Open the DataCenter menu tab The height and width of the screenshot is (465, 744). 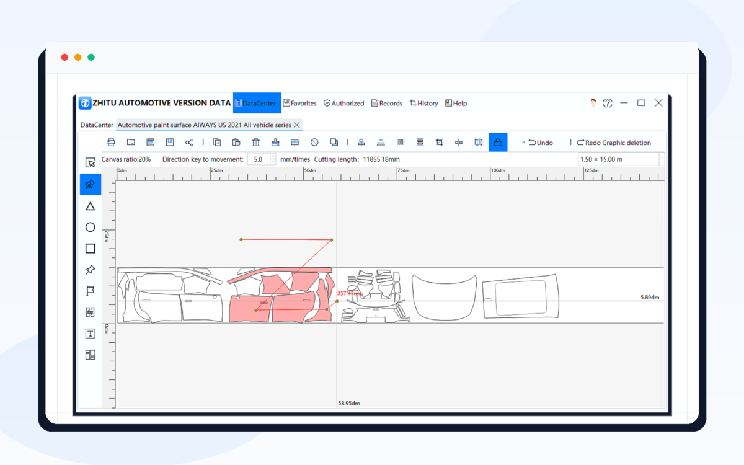point(257,103)
